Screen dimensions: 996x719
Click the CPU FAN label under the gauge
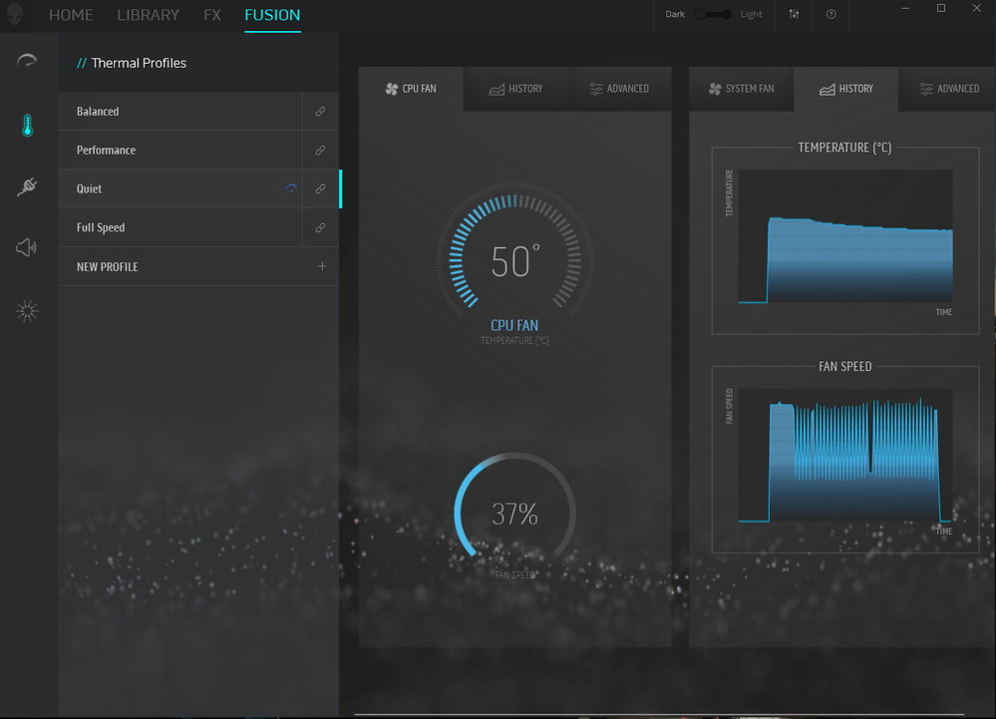tap(514, 325)
